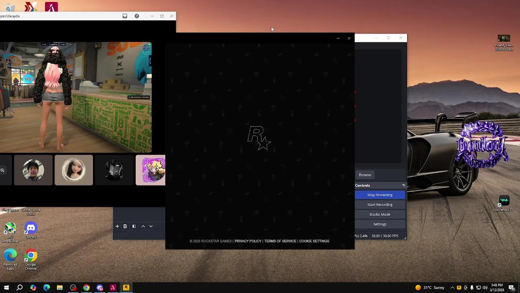
Task: Click the Windows Start button
Action: pyautogui.click(x=6, y=288)
